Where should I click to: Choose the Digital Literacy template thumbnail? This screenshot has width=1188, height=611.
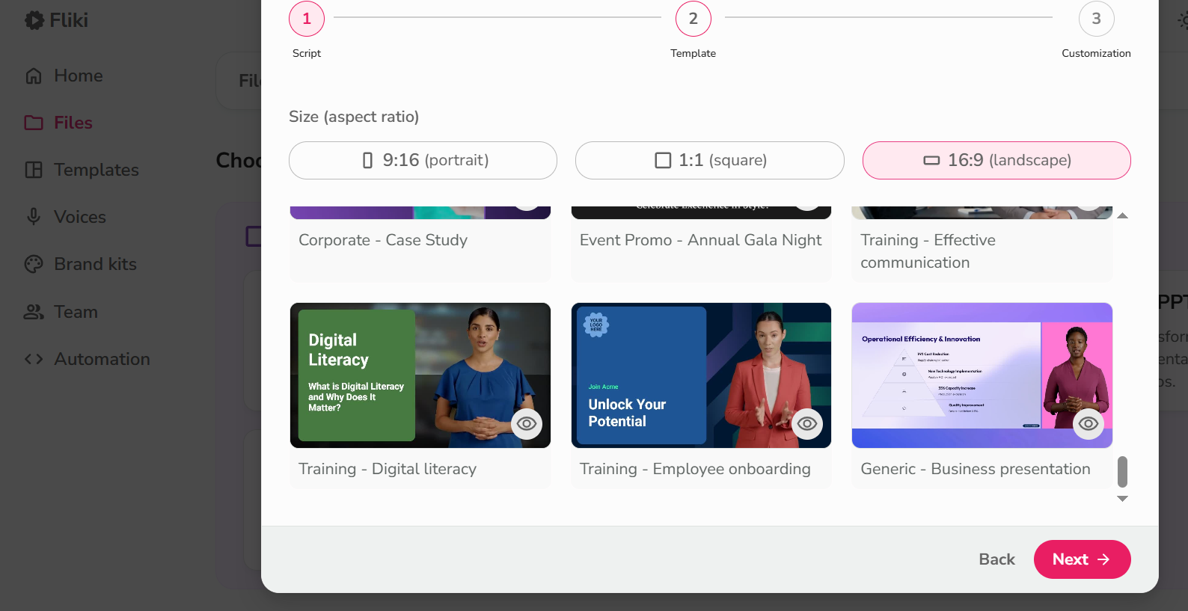coord(420,375)
